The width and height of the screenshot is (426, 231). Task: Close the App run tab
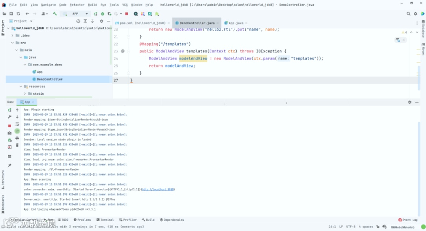pyautogui.click(x=33, y=102)
